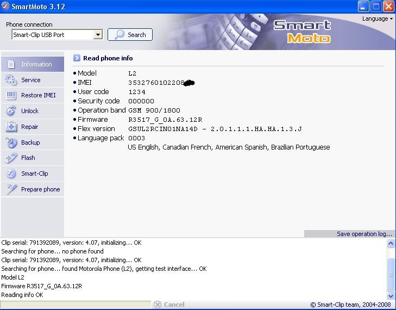This screenshot has height=310, width=396.
Task: Click the Service gears icon
Action: [11, 80]
